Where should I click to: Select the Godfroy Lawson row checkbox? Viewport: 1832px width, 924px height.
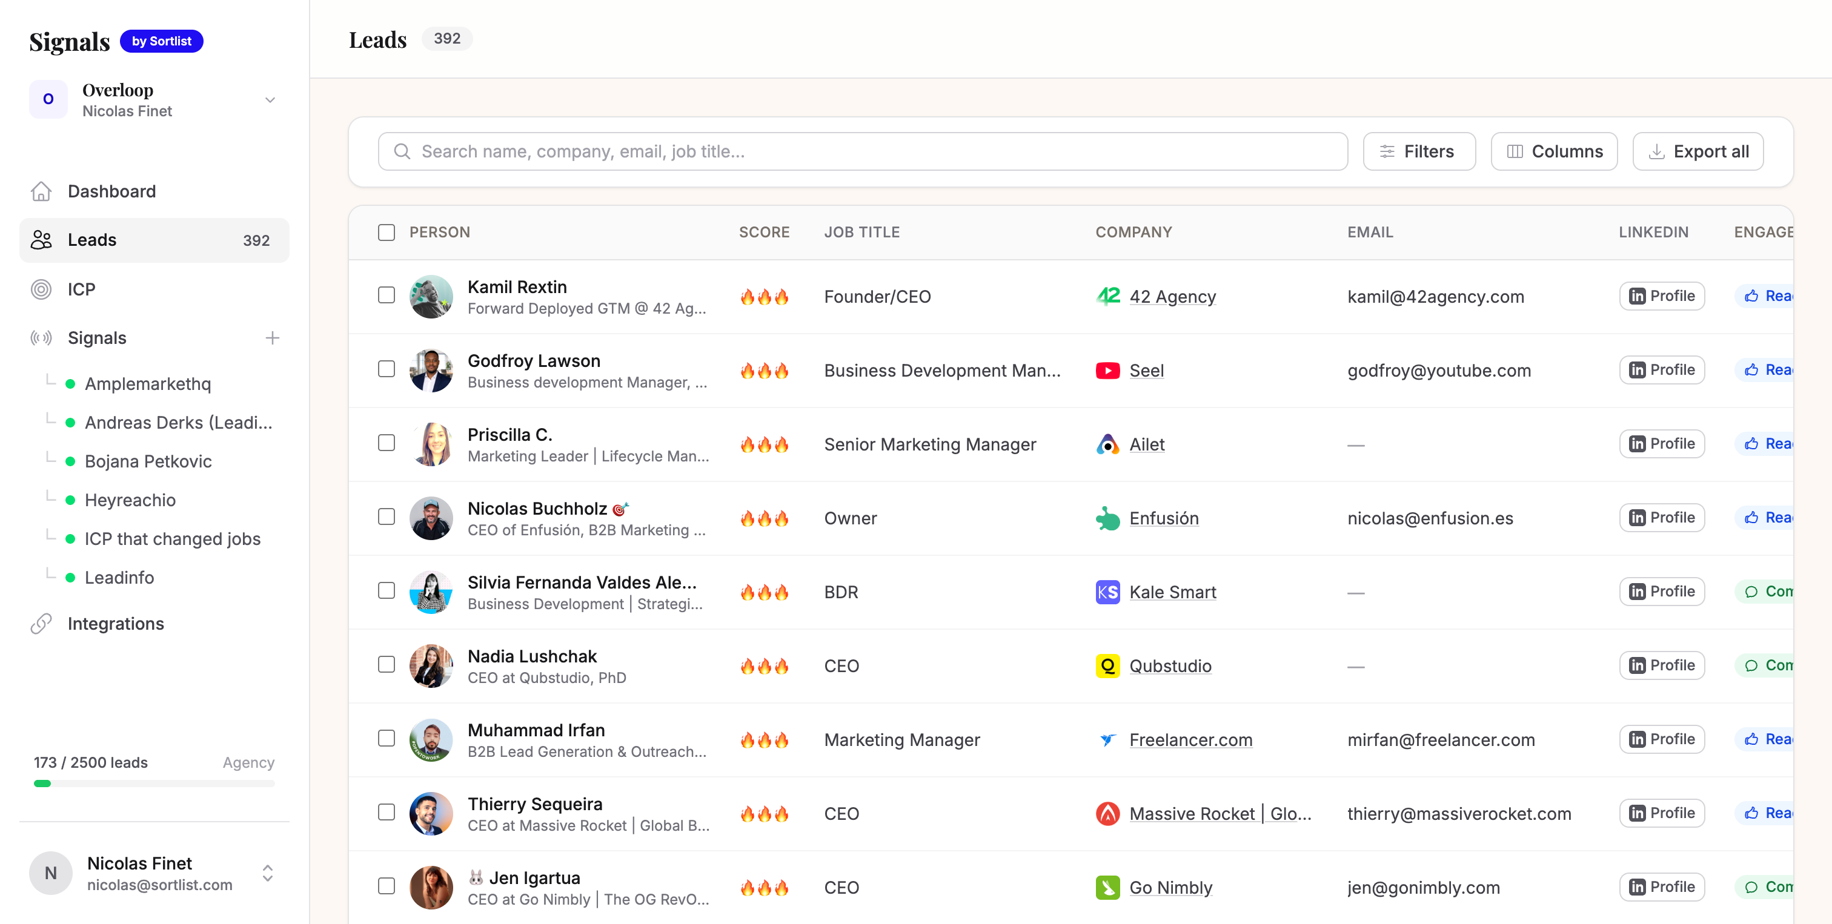[x=386, y=369]
